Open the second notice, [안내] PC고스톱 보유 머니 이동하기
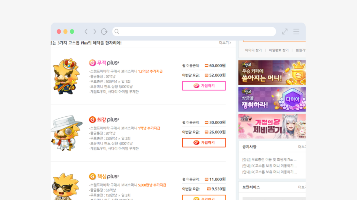The width and height of the screenshot is (357, 200). coord(269,166)
